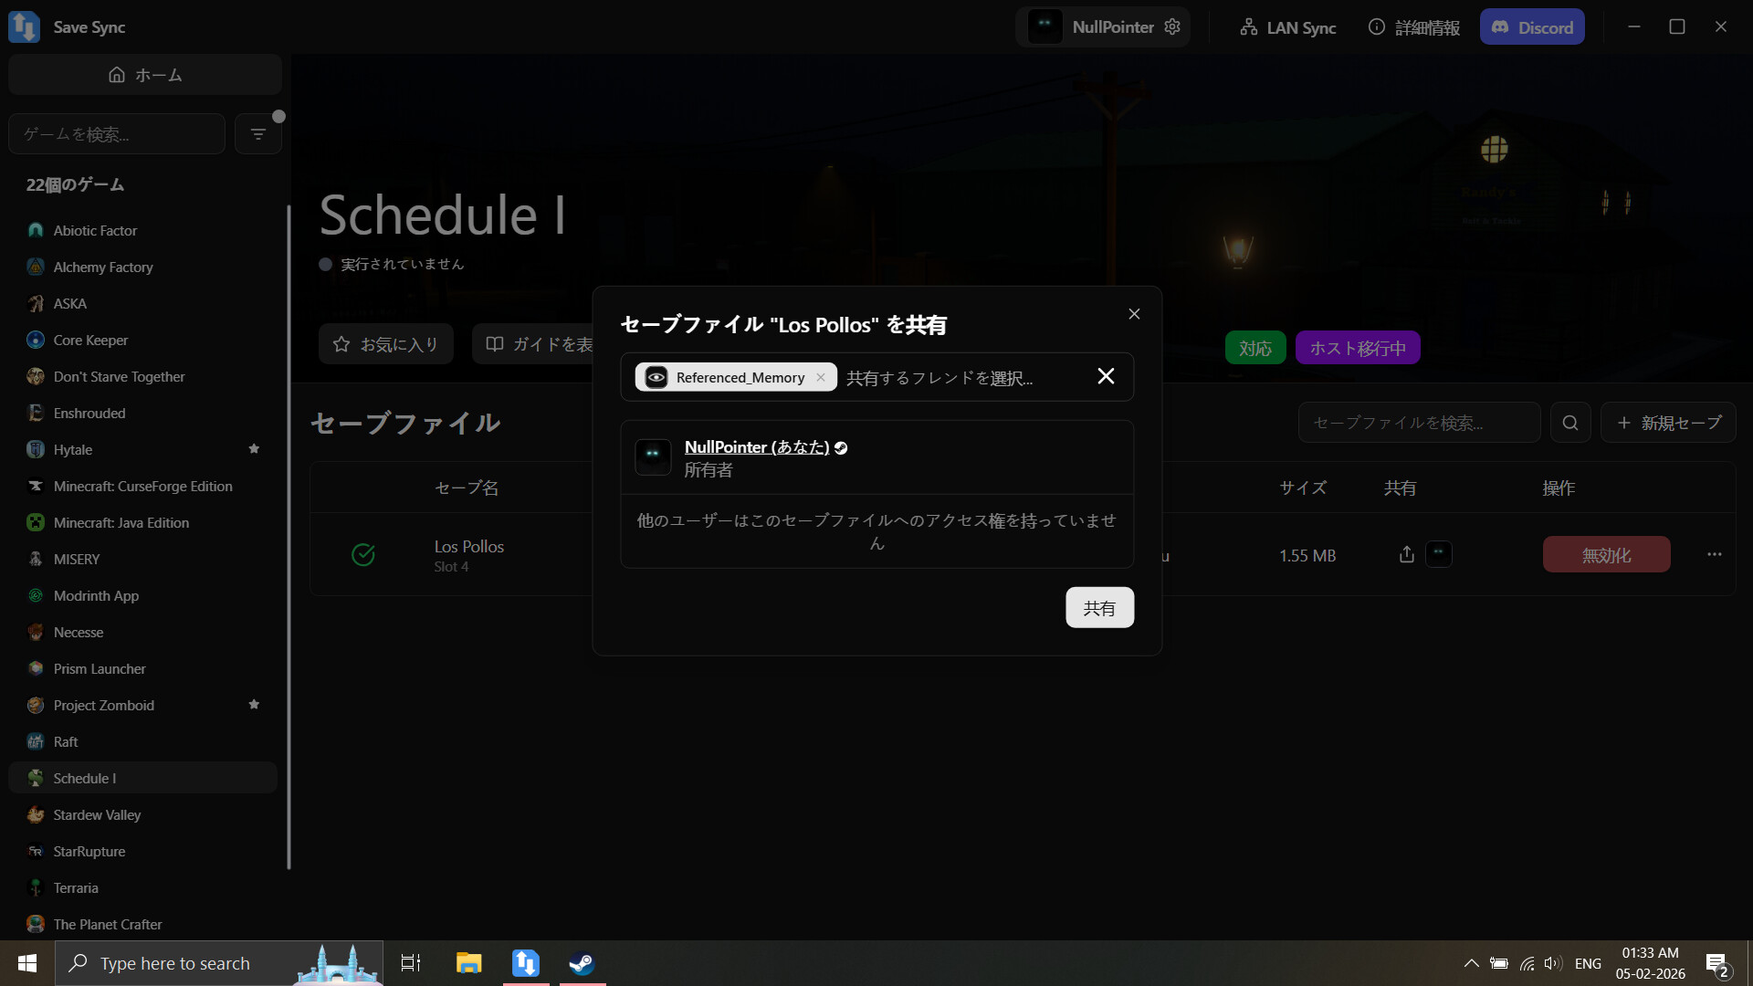Close the Los Pollos share dialog
This screenshot has width=1753, height=986.
click(1134, 314)
